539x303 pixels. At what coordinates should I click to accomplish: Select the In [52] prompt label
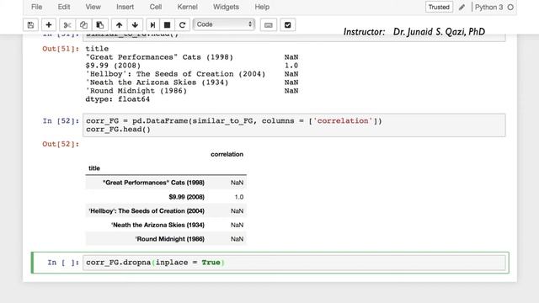[x=61, y=121]
